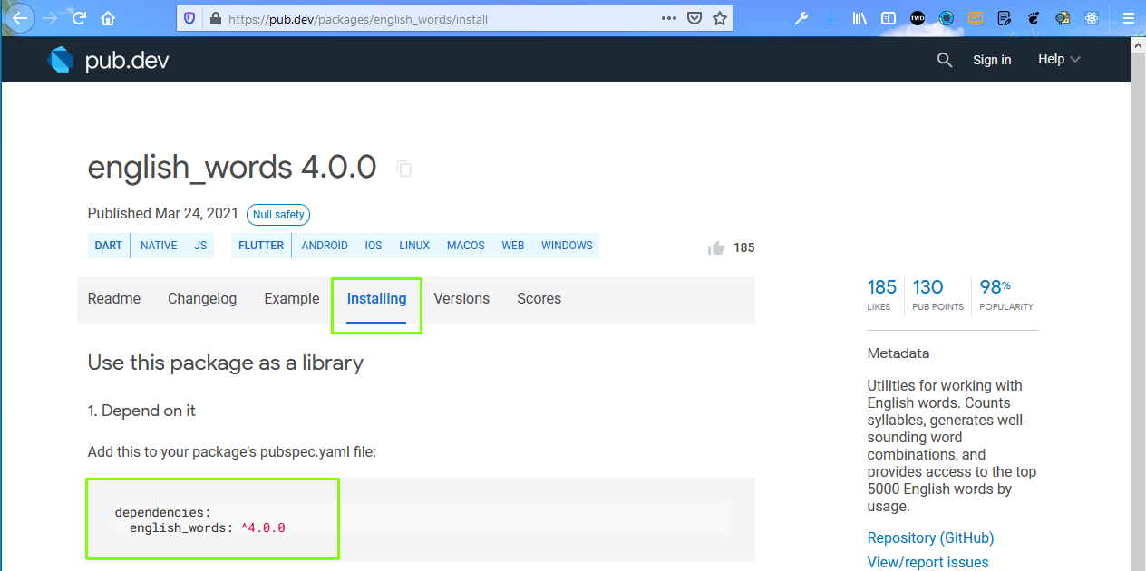
Task: Click the WINDOWS platform tag
Action: pos(567,246)
